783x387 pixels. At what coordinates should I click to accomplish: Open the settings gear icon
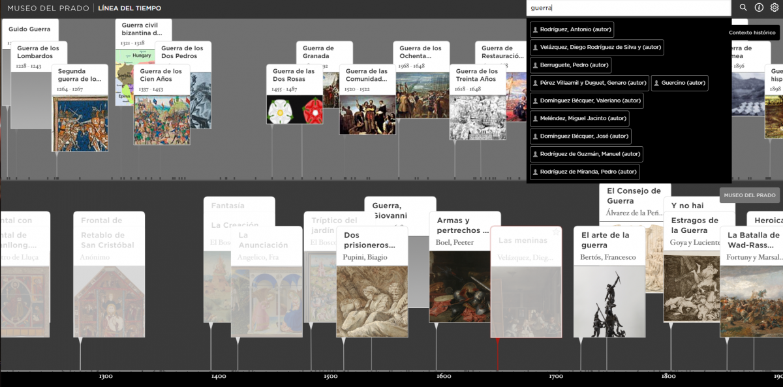coord(775,8)
